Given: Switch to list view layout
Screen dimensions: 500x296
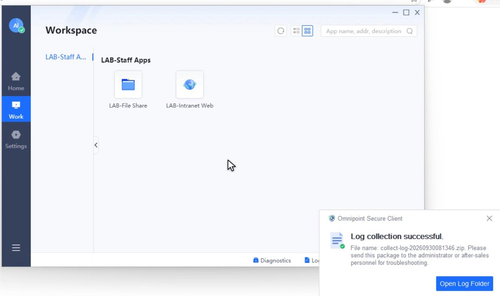Looking at the screenshot, I should [x=296, y=31].
